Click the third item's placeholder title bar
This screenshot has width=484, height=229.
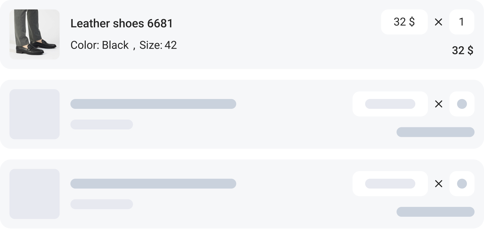point(153,184)
